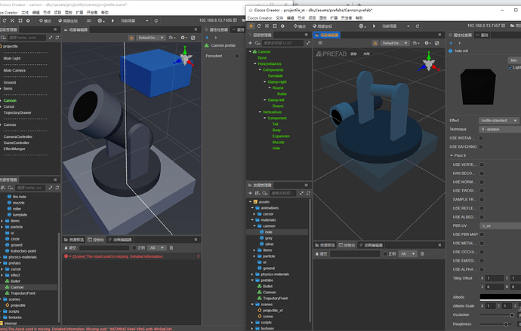Open the Technique 0 - opaque dropdown
This screenshot has height=331, width=521.
click(500, 130)
